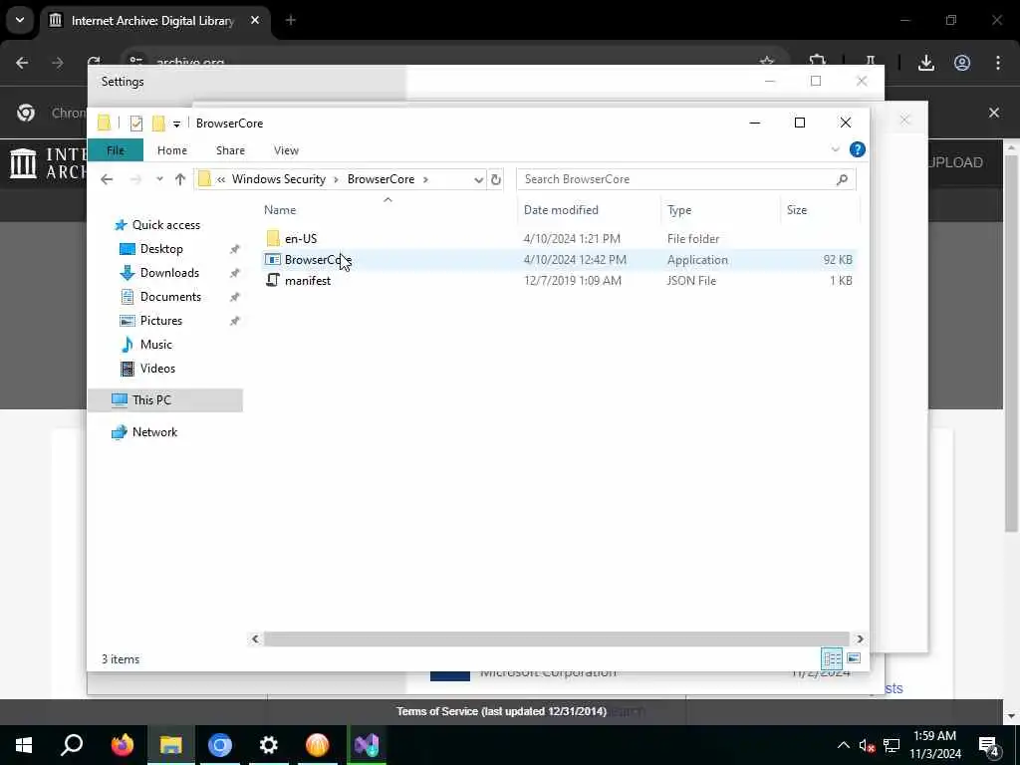The width and height of the screenshot is (1020, 765).
Task: Select This PC in navigation pane
Action: coord(165,400)
